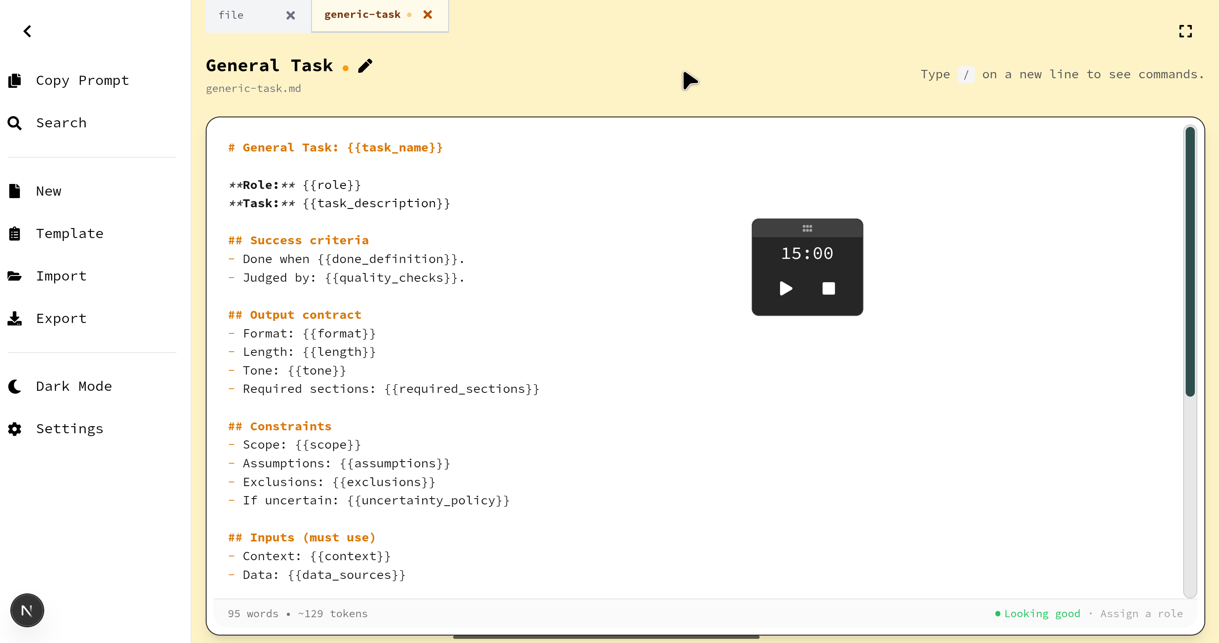Screen dimensions: 1219x643
Task: Create a new prompt with the New icon
Action: [x=14, y=191]
